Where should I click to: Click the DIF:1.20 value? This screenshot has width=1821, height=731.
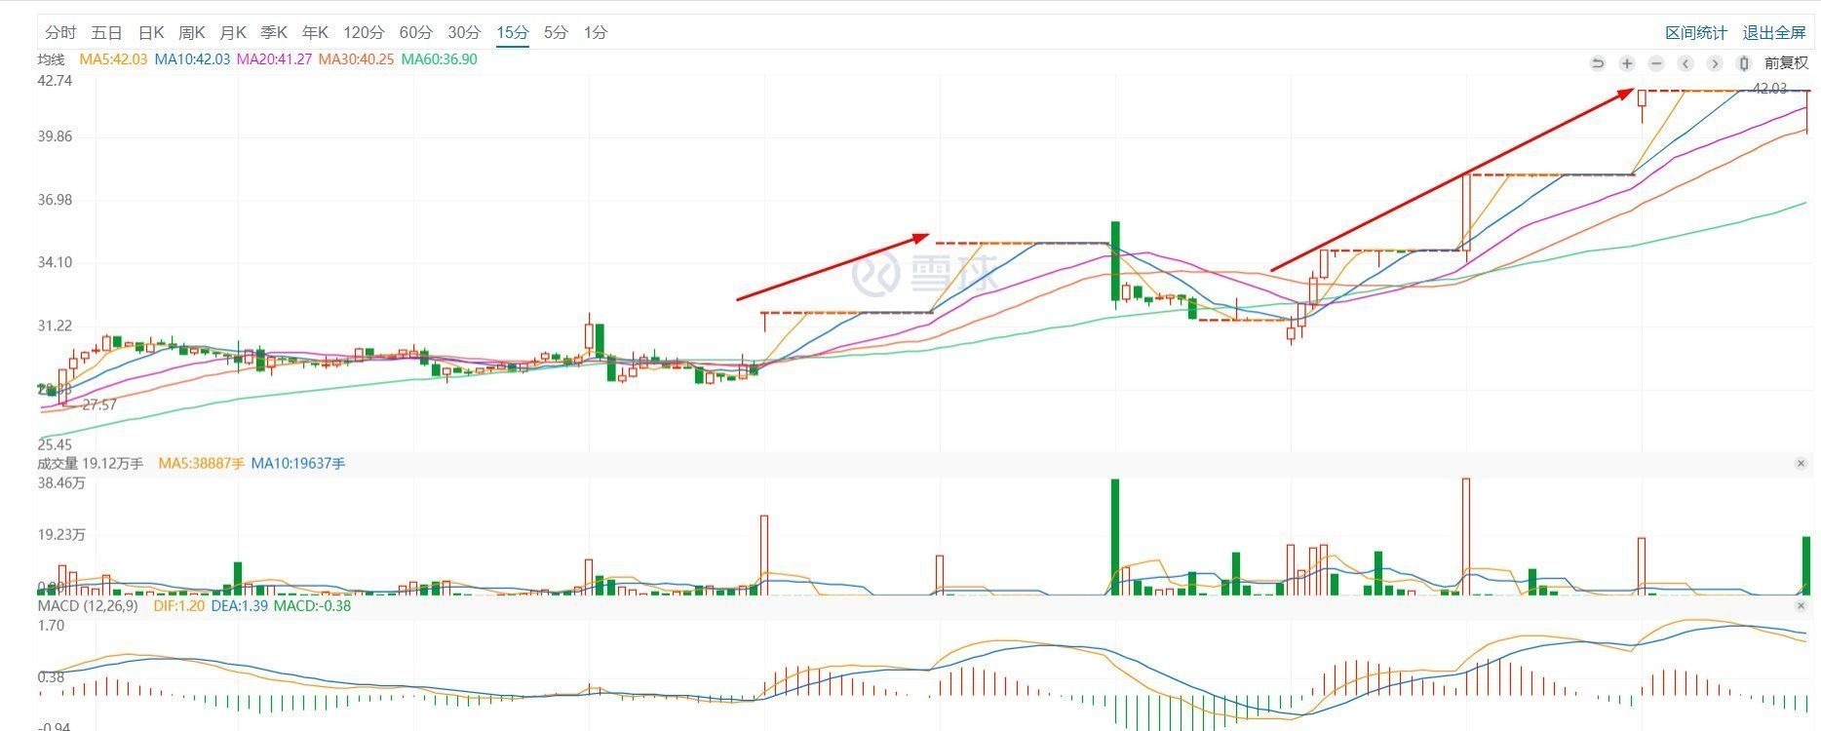point(178,606)
